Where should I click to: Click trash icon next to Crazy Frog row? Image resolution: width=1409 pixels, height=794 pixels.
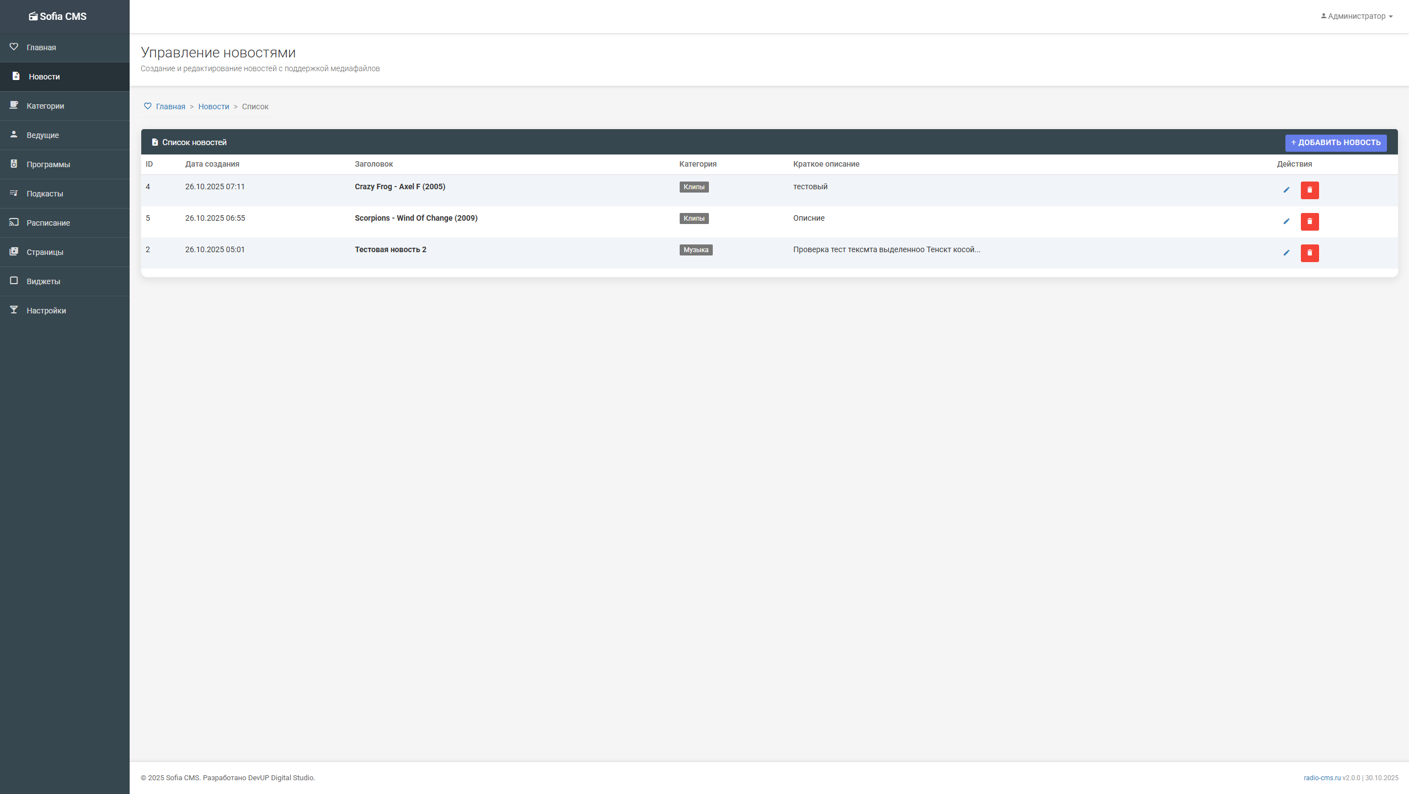pyautogui.click(x=1310, y=190)
